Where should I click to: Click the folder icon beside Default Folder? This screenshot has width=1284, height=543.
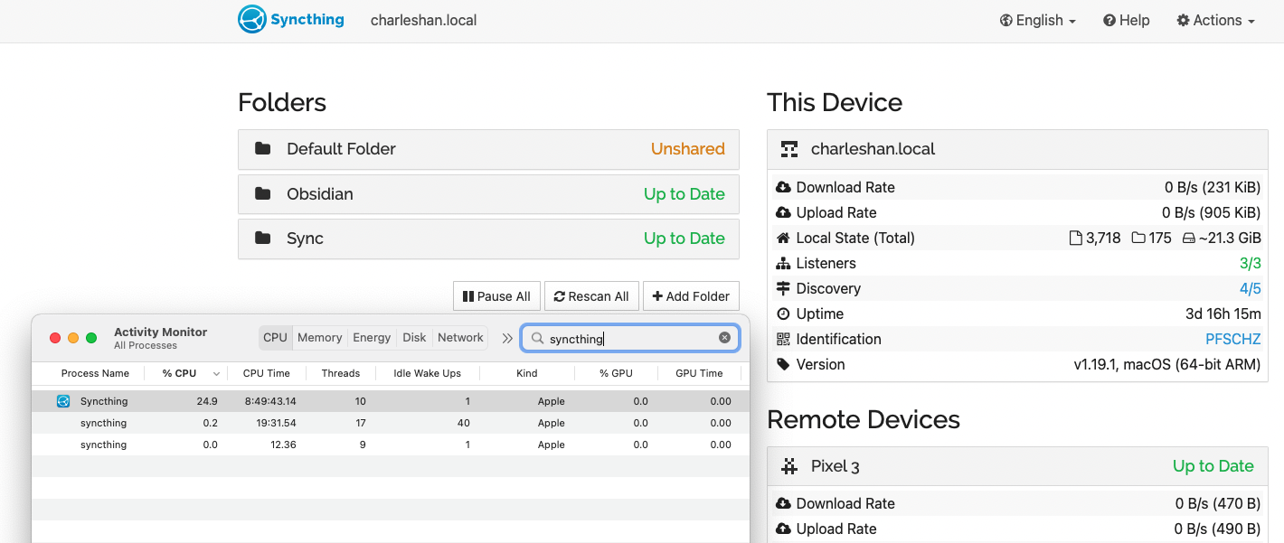pyautogui.click(x=263, y=149)
